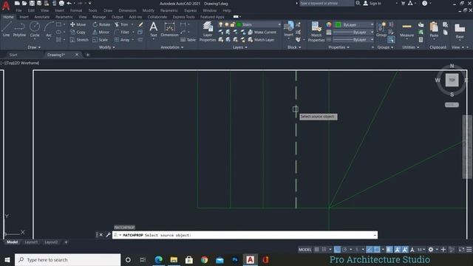Click Make Current layer button
Screen dimensions: 473x266
(262, 32)
